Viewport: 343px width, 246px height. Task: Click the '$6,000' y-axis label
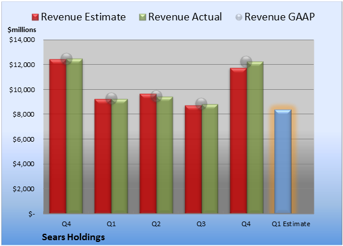coord(23,139)
